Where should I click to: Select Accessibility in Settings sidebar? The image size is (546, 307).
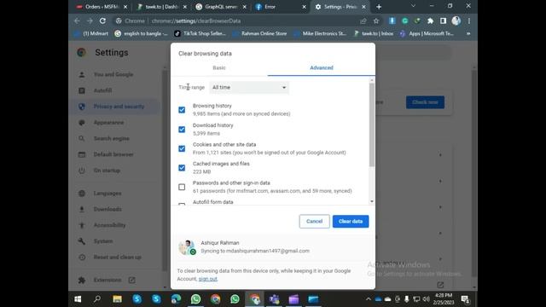110,225
